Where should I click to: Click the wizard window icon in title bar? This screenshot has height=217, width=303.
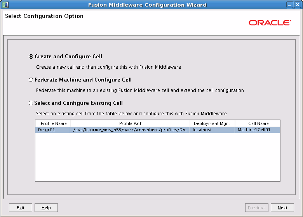point(5,5)
